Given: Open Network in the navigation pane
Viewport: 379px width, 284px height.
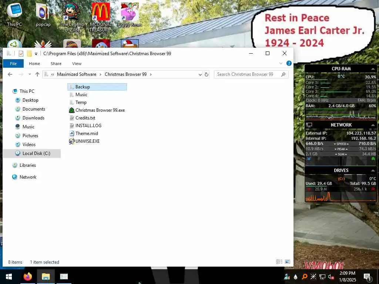Looking at the screenshot, I should (x=28, y=177).
